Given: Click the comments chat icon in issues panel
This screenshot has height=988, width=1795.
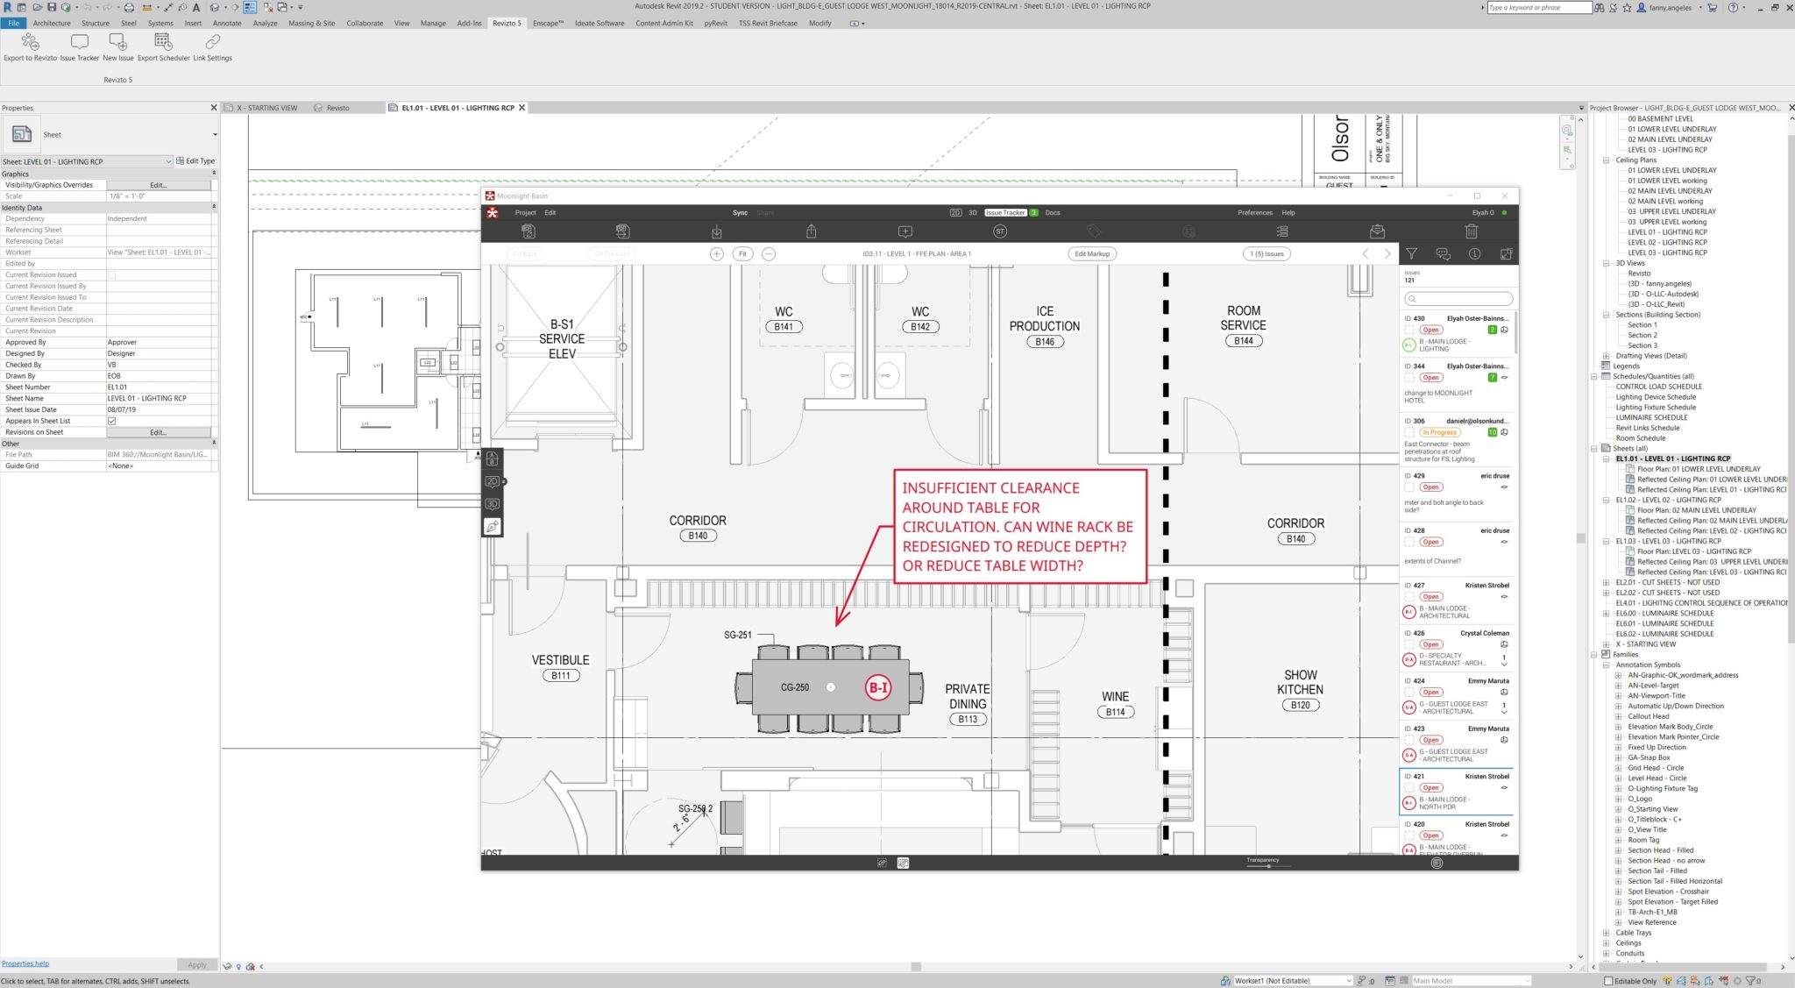Looking at the screenshot, I should tap(1443, 254).
